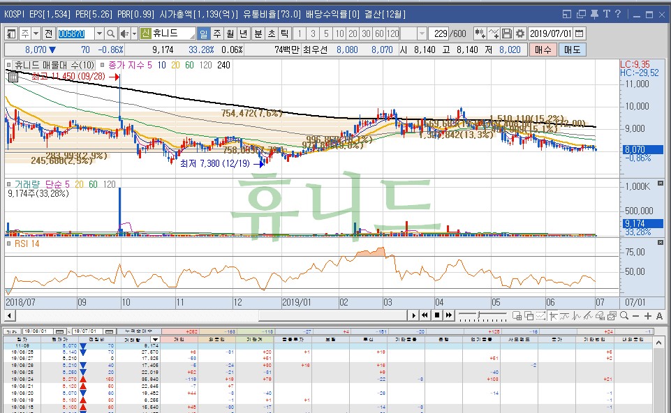
Task: Open chart settings gear icon
Action: (x=520, y=33)
